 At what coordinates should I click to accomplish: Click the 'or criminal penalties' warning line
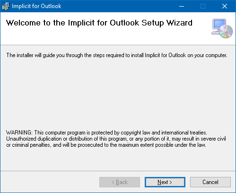[x=106, y=145]
